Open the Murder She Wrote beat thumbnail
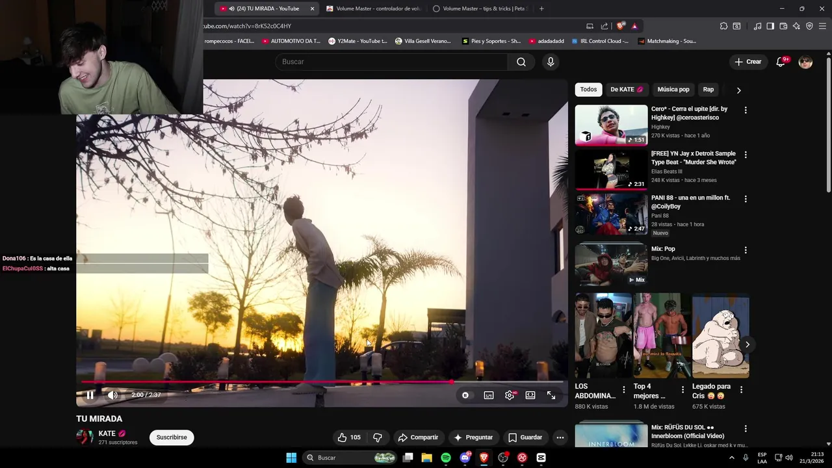832x468 pixels. pyautogui.click(x=611, y=169)
